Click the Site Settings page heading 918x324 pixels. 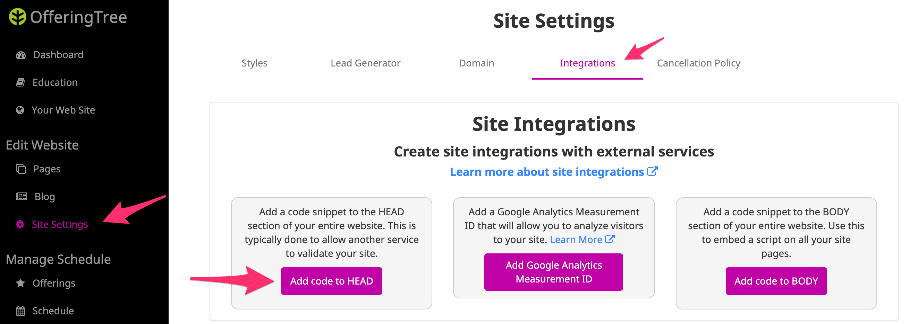[x=554, y=21]
